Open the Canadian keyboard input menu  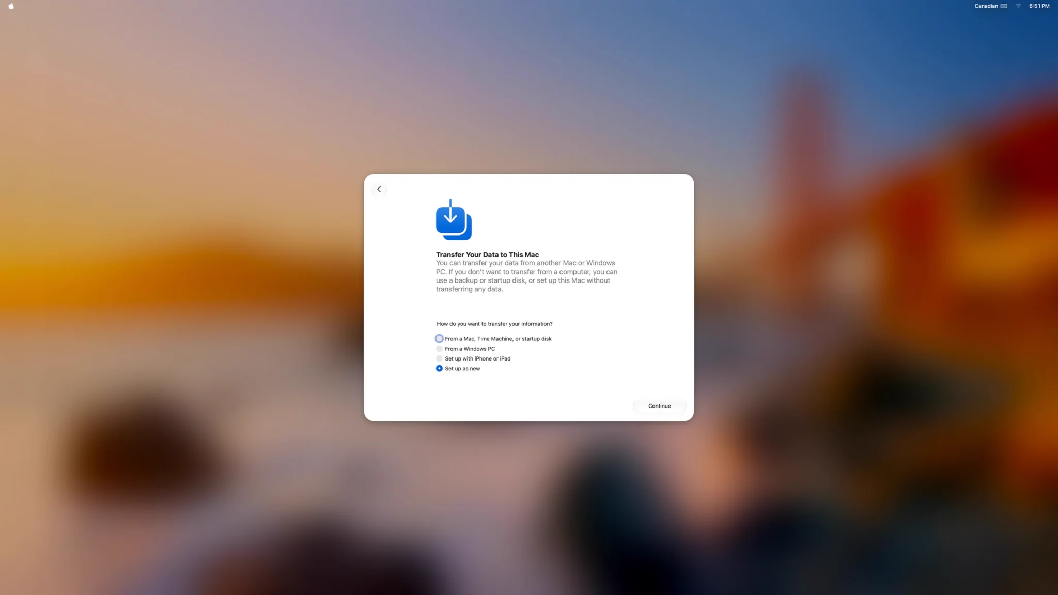point(990,6)
